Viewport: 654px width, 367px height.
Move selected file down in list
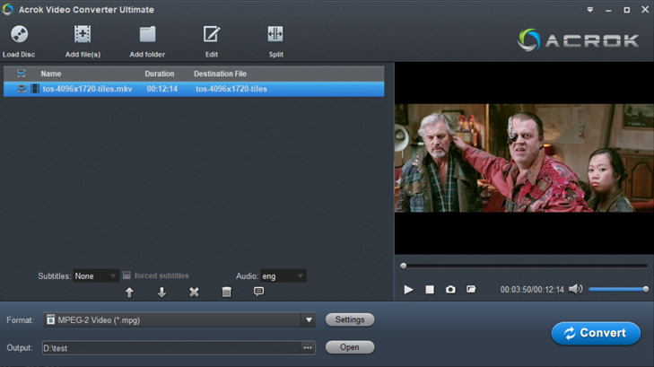[x=161, y=293]
